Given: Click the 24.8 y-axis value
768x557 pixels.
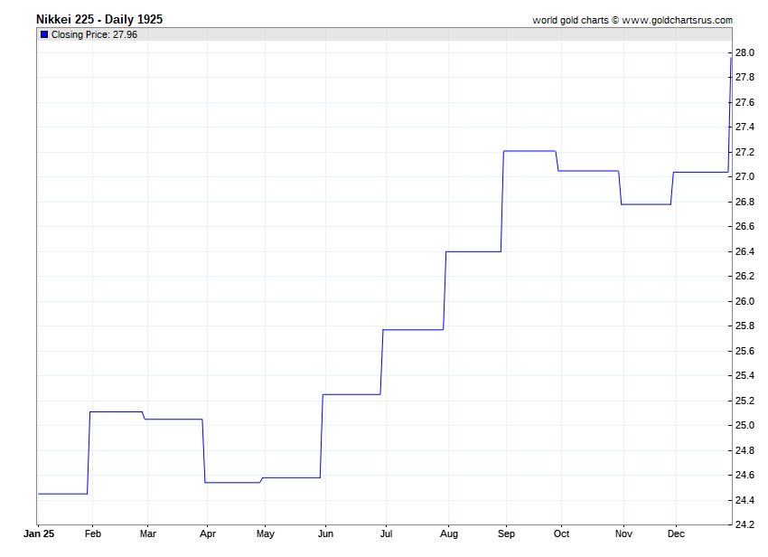Looking at the screenshot, I should click(745, 450).
